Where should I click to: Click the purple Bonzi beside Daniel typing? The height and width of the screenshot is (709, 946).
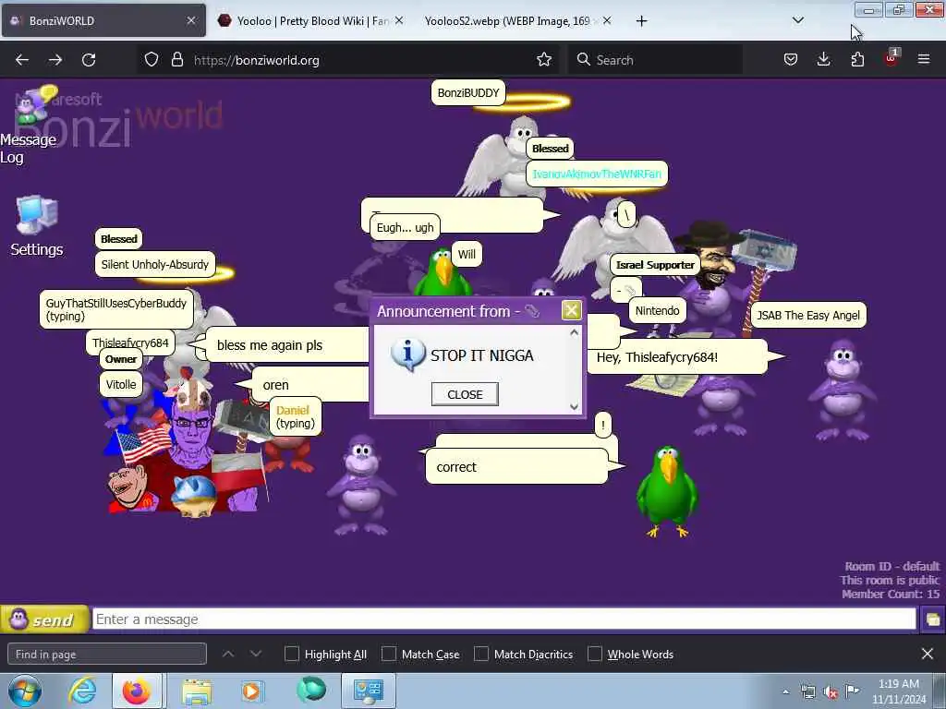point(361,486)
